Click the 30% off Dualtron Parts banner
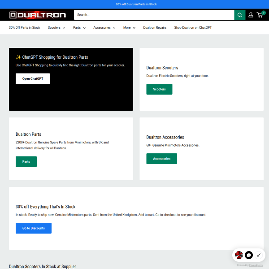 pos(136,4)
